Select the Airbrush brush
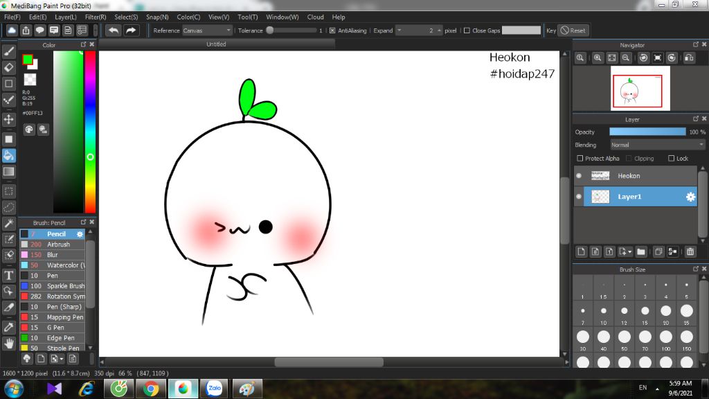Screen dimensions: 709x399 (x=53, y=245)
